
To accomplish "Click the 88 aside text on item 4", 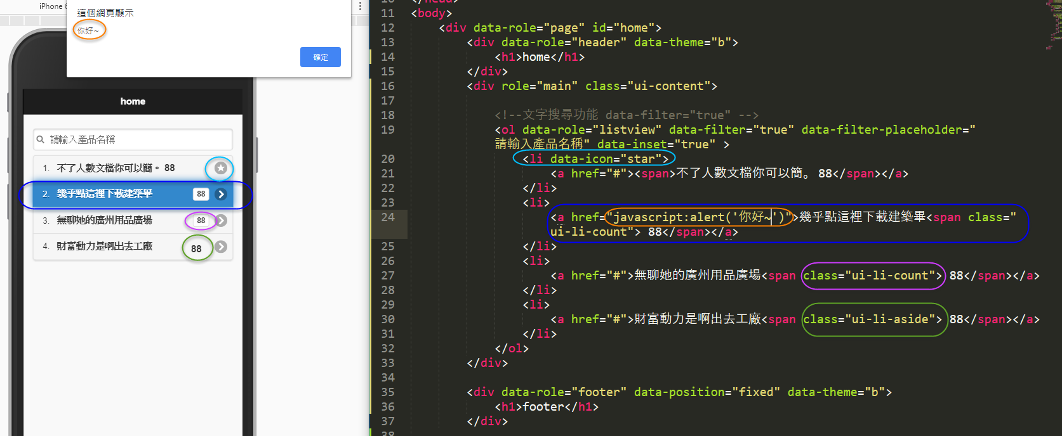I will 196,248.
